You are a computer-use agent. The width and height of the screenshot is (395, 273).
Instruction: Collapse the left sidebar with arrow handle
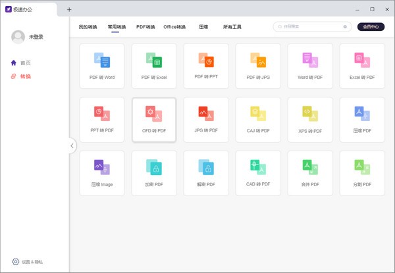click(72, 146)
